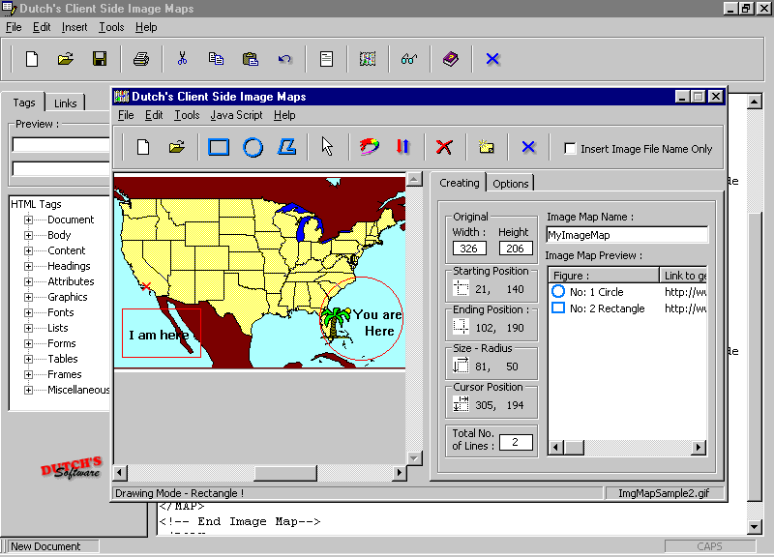Image resolution: width=774 pixels, height=557 pixels.
Task: Undo the last action with the undo arrow
Action: (x=284, y=59)
